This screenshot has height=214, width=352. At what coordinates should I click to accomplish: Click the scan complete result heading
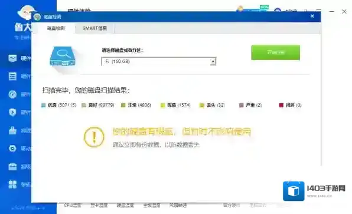[86, 90]
